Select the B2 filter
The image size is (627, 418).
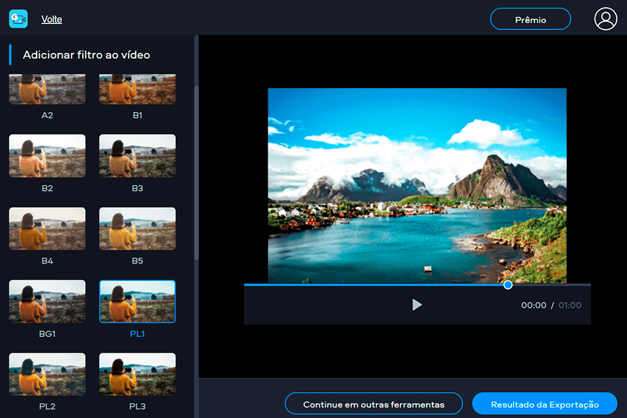click(x=47, y=155)
